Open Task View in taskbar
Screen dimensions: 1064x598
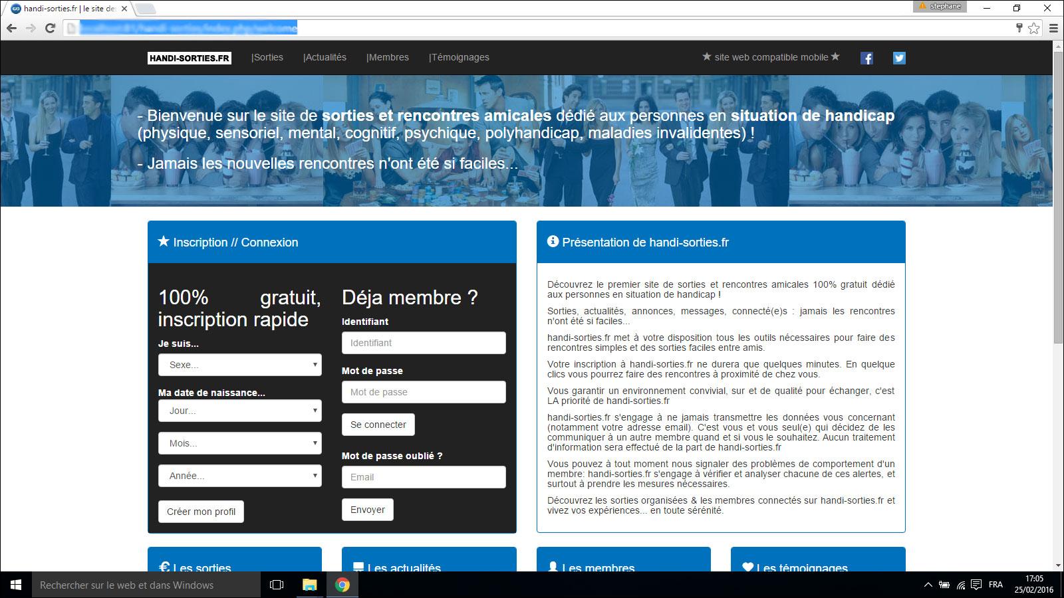(277, 585)
